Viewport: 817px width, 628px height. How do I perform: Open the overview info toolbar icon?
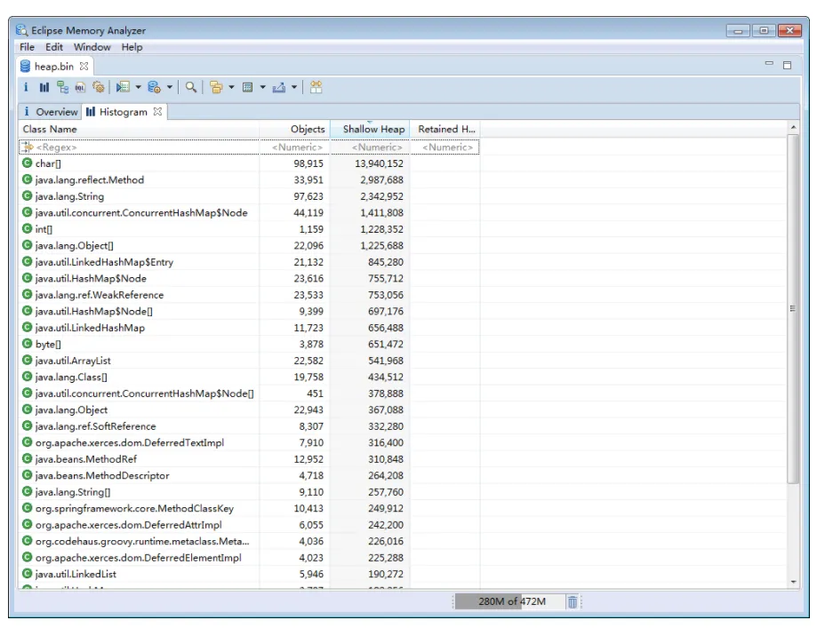(26, 87)
